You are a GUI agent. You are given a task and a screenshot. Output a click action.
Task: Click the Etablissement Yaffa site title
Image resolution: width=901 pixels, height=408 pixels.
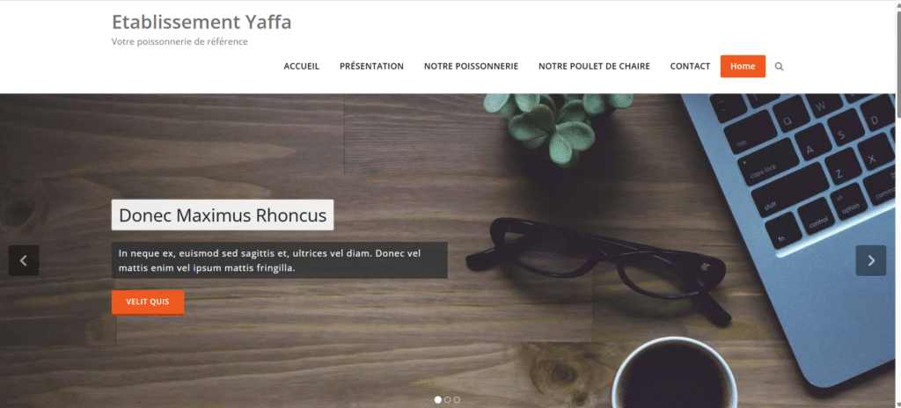(201, 22)
